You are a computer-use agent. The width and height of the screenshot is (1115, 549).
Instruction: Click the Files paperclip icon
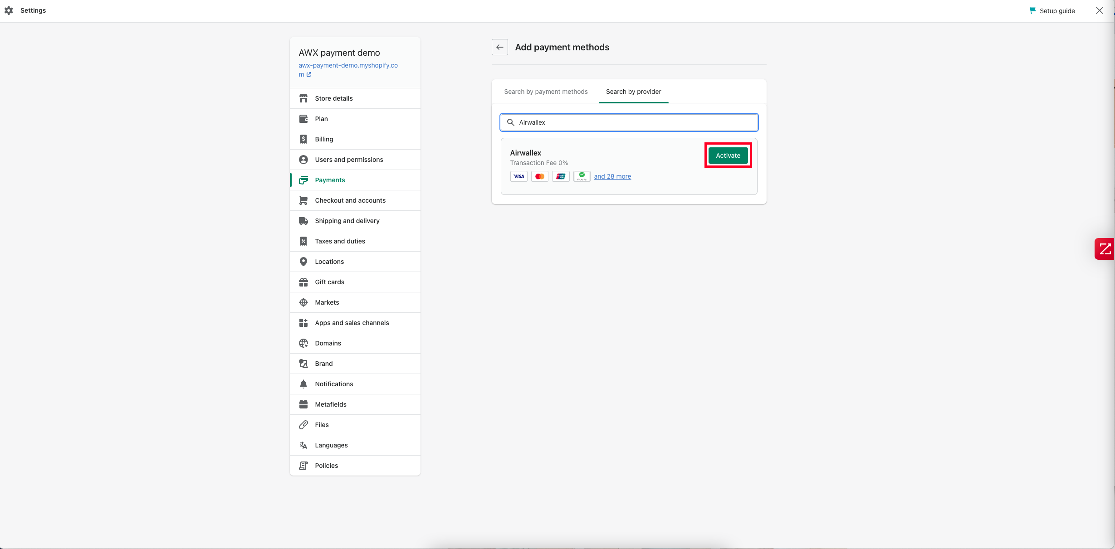[x=303, y=425]
